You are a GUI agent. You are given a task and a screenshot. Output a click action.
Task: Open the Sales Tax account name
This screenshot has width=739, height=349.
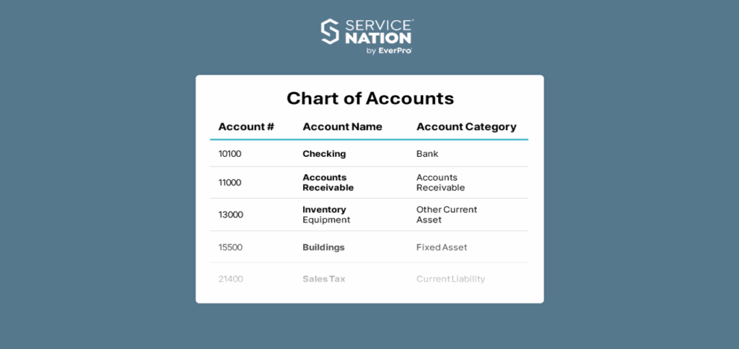coord(323,279)
